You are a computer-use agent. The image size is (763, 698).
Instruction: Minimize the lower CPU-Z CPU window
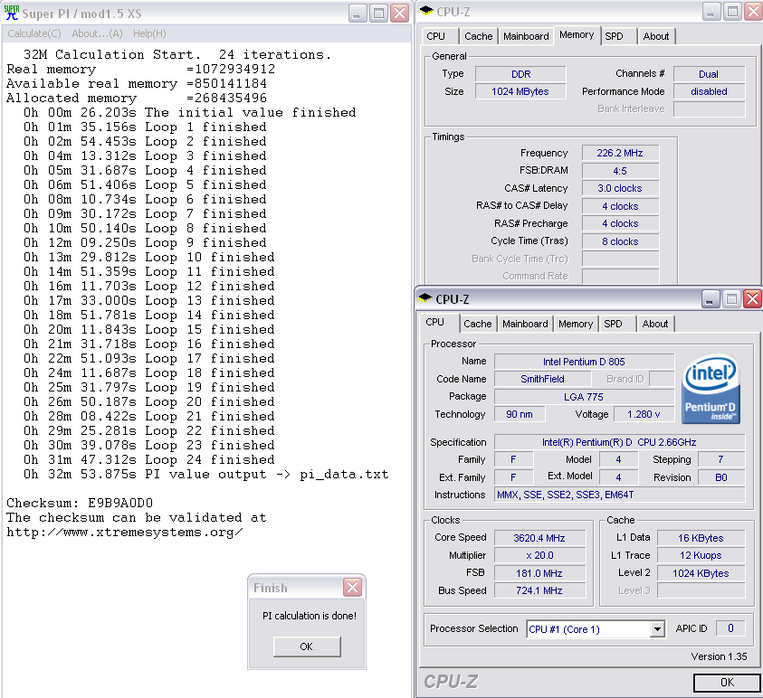(x=710, y=299)
